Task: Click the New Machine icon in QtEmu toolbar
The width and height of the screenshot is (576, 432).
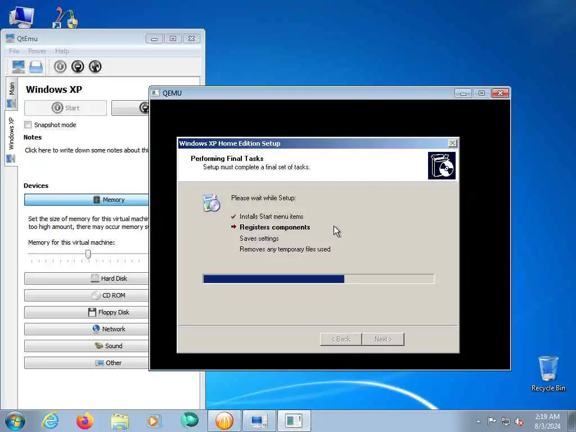Action: click(x=19, y=66)
